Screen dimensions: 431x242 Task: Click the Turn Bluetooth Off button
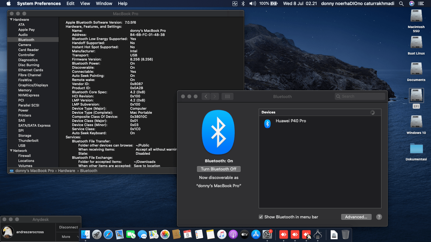click(218, 169)
